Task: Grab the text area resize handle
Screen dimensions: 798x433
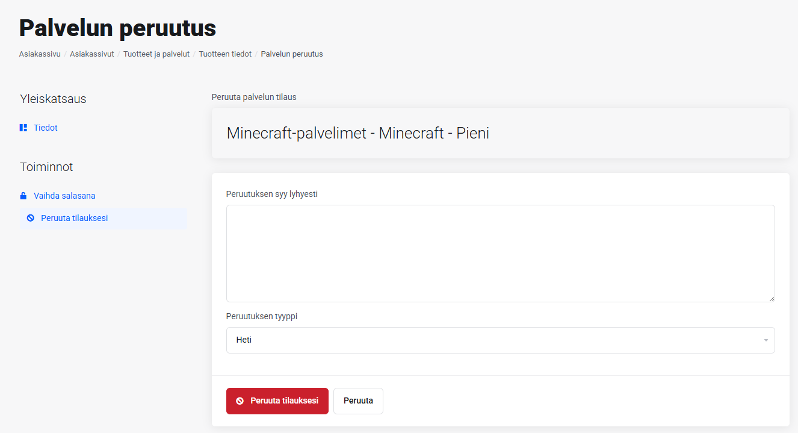Action: (771, 298)
